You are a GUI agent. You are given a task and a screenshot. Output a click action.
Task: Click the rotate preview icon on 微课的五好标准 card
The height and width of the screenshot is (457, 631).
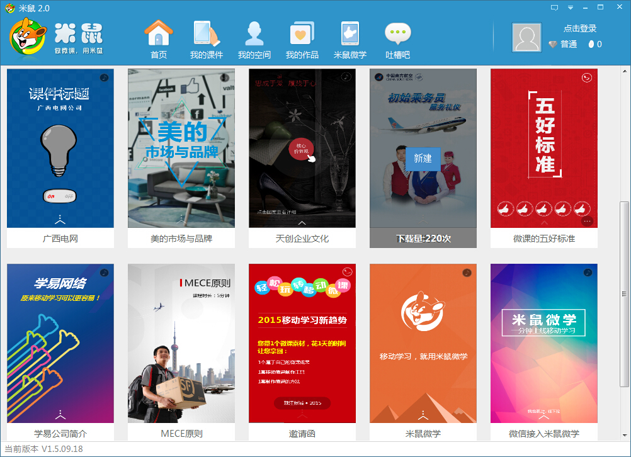(586, 77)
